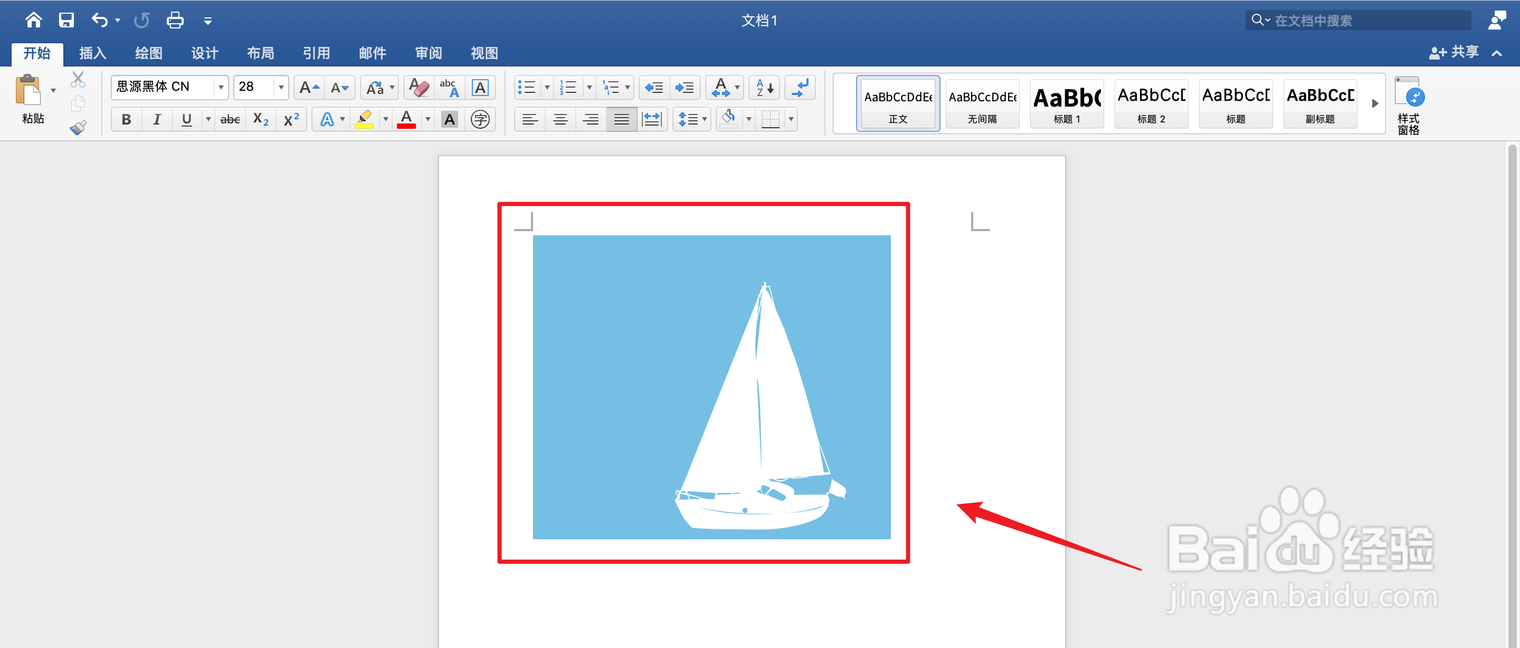Switch to 视图 tab

pyautogui.click(x=484, y=53)
